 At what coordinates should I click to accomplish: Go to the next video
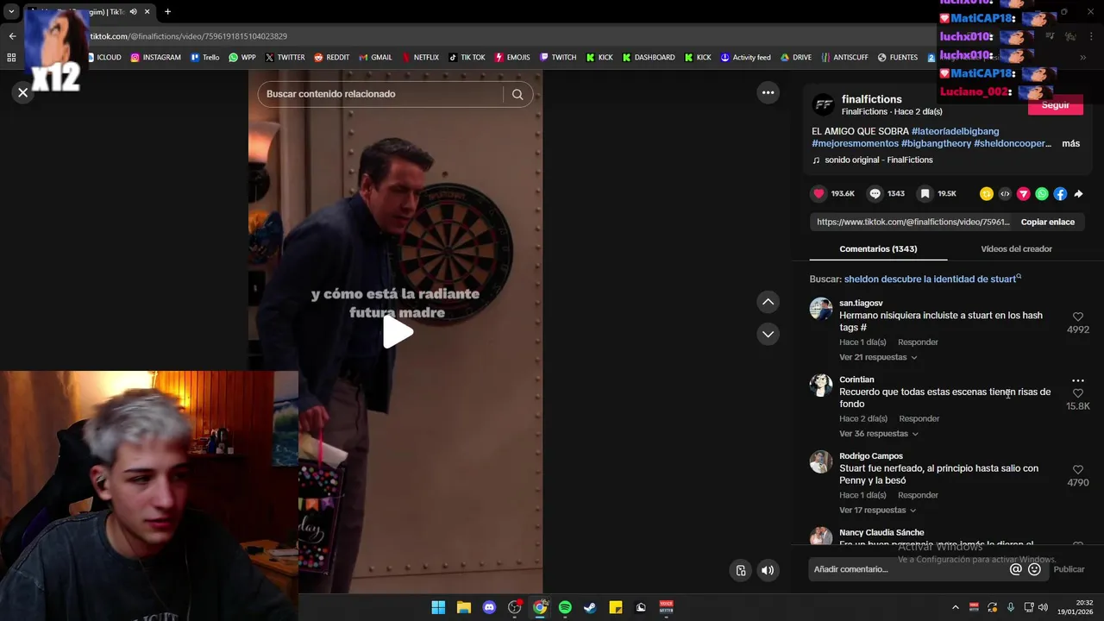tap(768, 334)
